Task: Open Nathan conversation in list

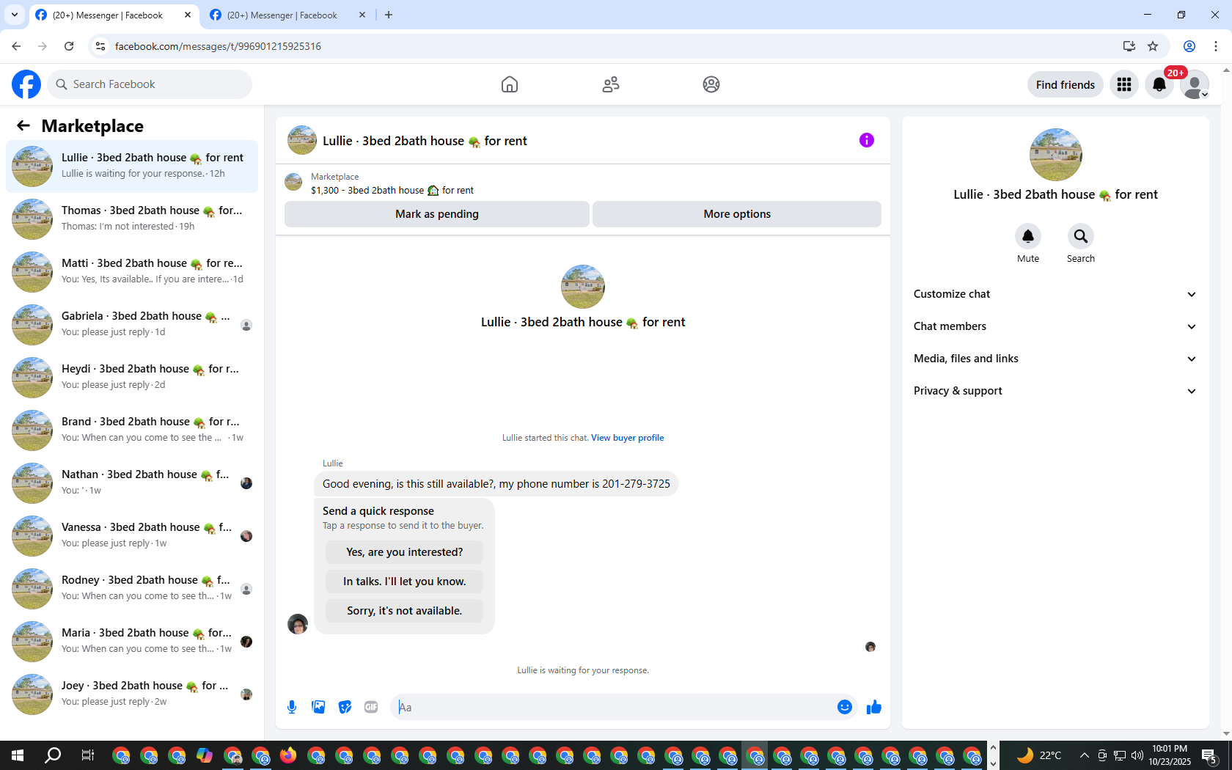Action: (132, 483)
